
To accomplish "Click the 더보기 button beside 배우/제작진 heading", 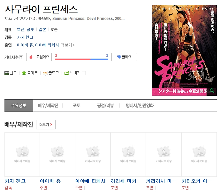I will point(46,125).
